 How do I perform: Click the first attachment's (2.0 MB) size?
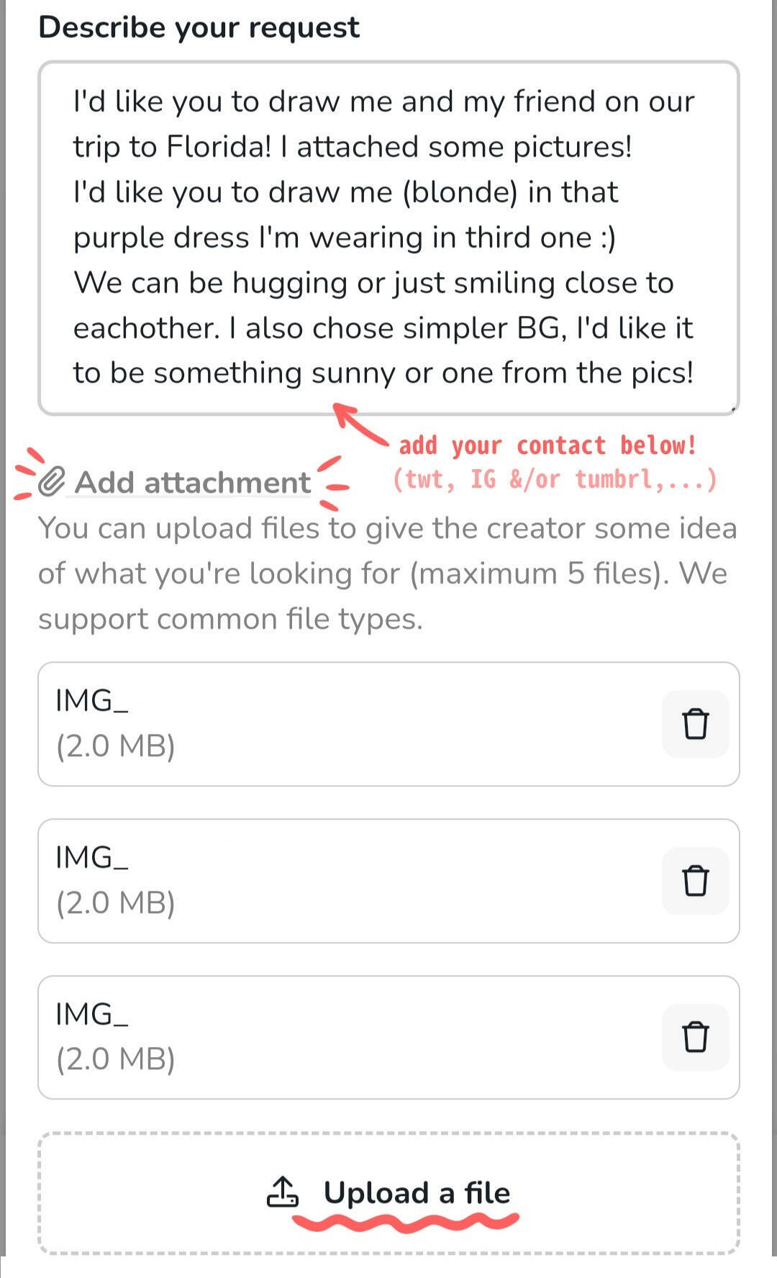(116, 746)
